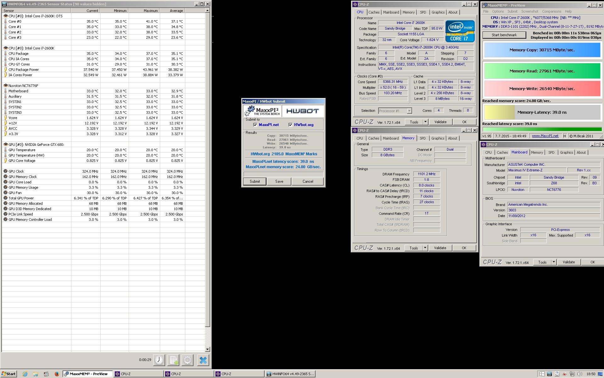
Task: Click Save in the HWbot Submit dialog
Action: click(279, 181)
